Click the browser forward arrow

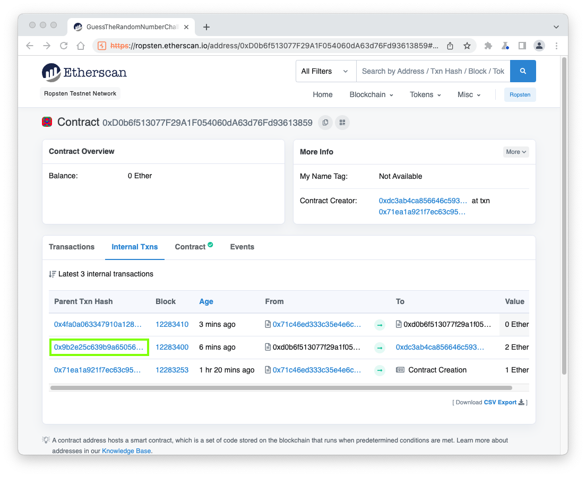point(47,46)
